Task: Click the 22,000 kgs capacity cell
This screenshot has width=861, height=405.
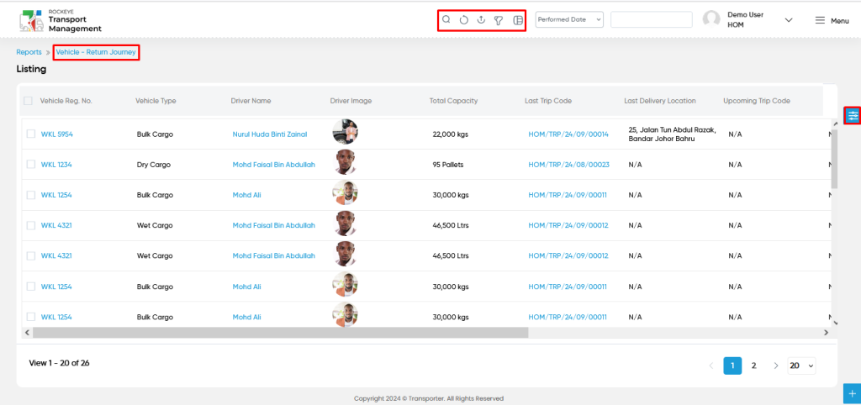Action: (x=451, y=134)
